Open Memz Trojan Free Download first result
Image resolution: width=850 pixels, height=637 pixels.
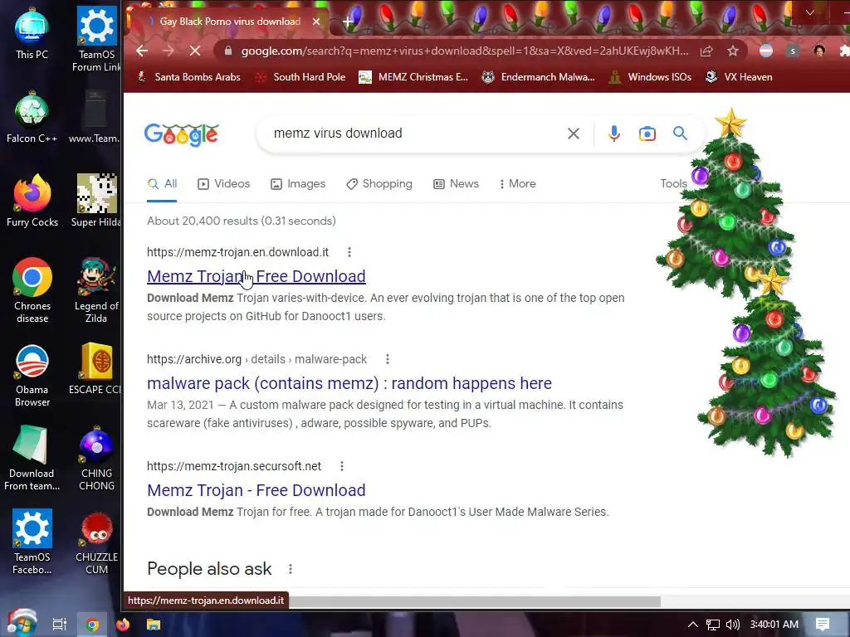coord(256,276)
